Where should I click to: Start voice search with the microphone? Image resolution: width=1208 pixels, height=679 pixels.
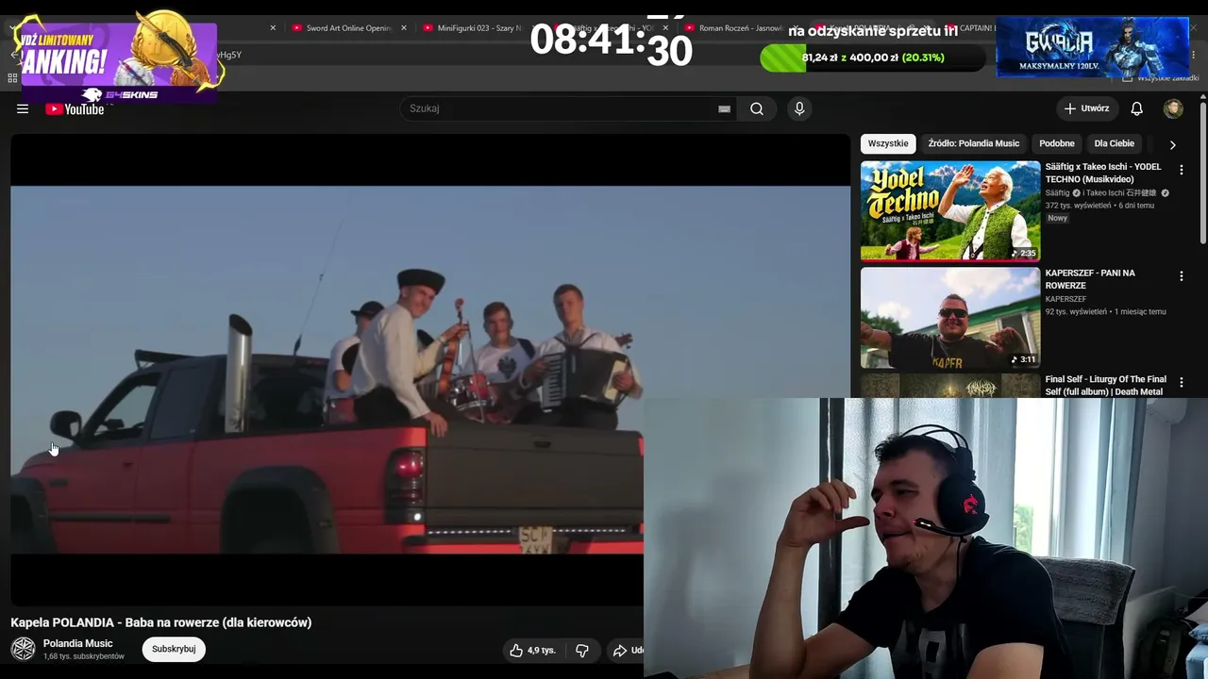point(799,108)
